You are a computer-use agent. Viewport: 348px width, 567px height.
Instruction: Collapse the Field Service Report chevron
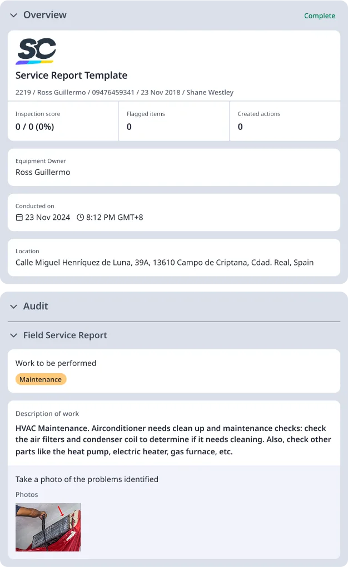(14, 335)
